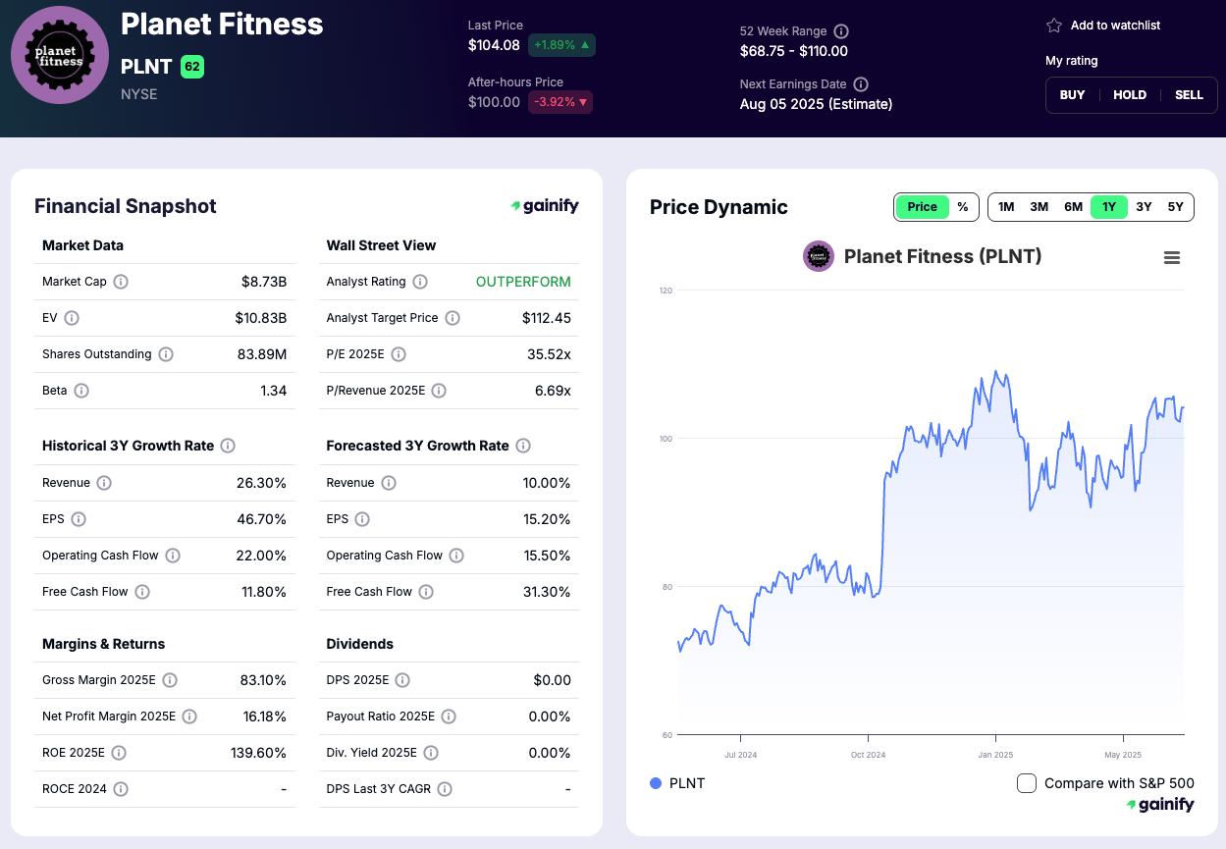Click the -3.92% after-hours change badge
Image resolution: width=1226 pixels, height=849 pixels.
tap(560, 102)
